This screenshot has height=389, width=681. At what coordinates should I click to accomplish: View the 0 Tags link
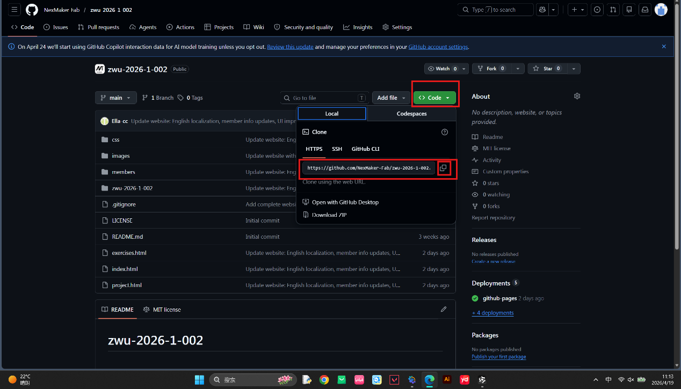tap(190, 98)
